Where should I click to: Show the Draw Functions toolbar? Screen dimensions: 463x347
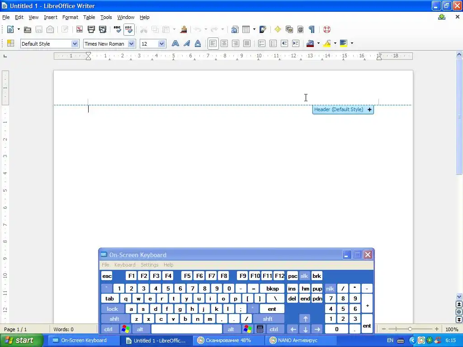point(263,29)
